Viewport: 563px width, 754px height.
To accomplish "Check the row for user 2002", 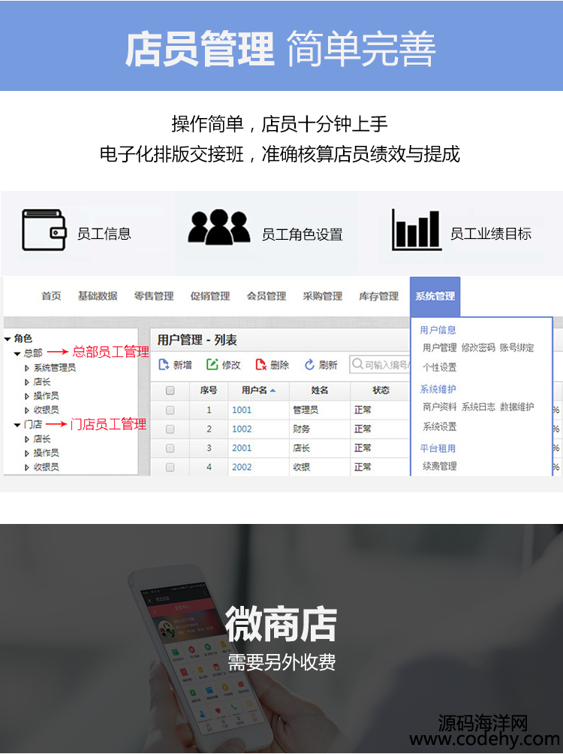I will tap(170, 467).
